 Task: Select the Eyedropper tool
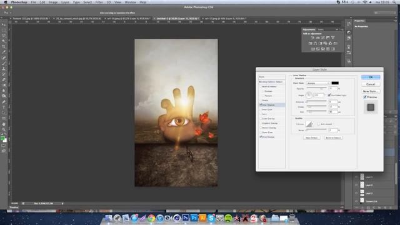pos(4,52)
